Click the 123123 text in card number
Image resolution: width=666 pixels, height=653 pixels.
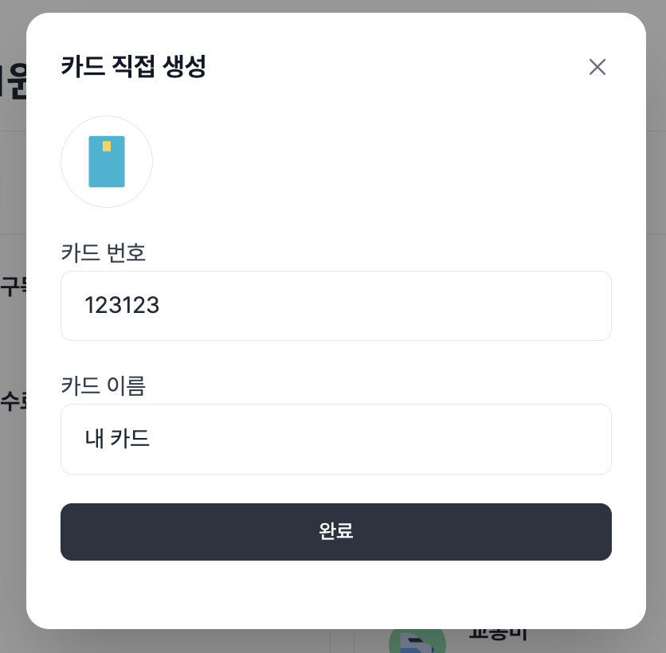[x=122, y=306]
